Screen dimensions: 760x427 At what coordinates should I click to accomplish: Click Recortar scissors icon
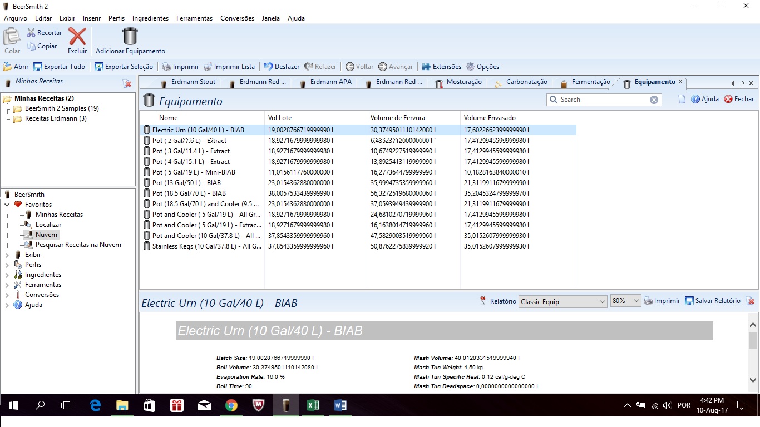coord(31,33)
